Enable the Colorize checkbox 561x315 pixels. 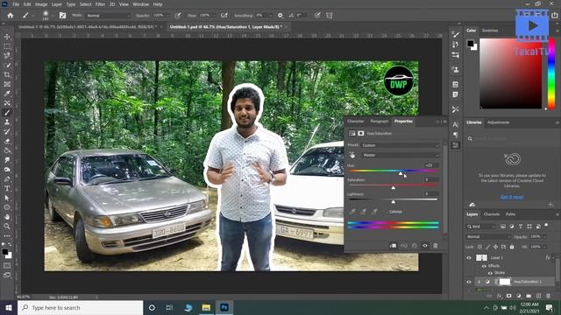point(386,212)
